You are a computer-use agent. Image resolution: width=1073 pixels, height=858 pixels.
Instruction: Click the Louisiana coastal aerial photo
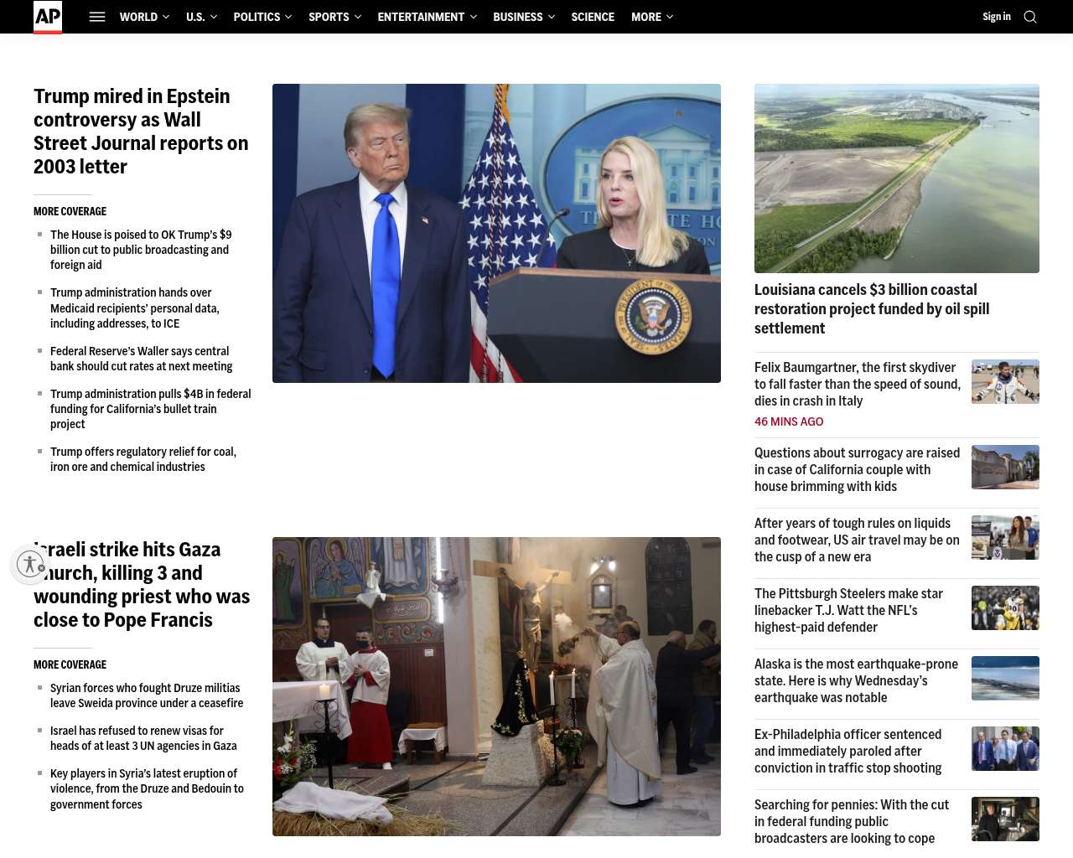897,178
